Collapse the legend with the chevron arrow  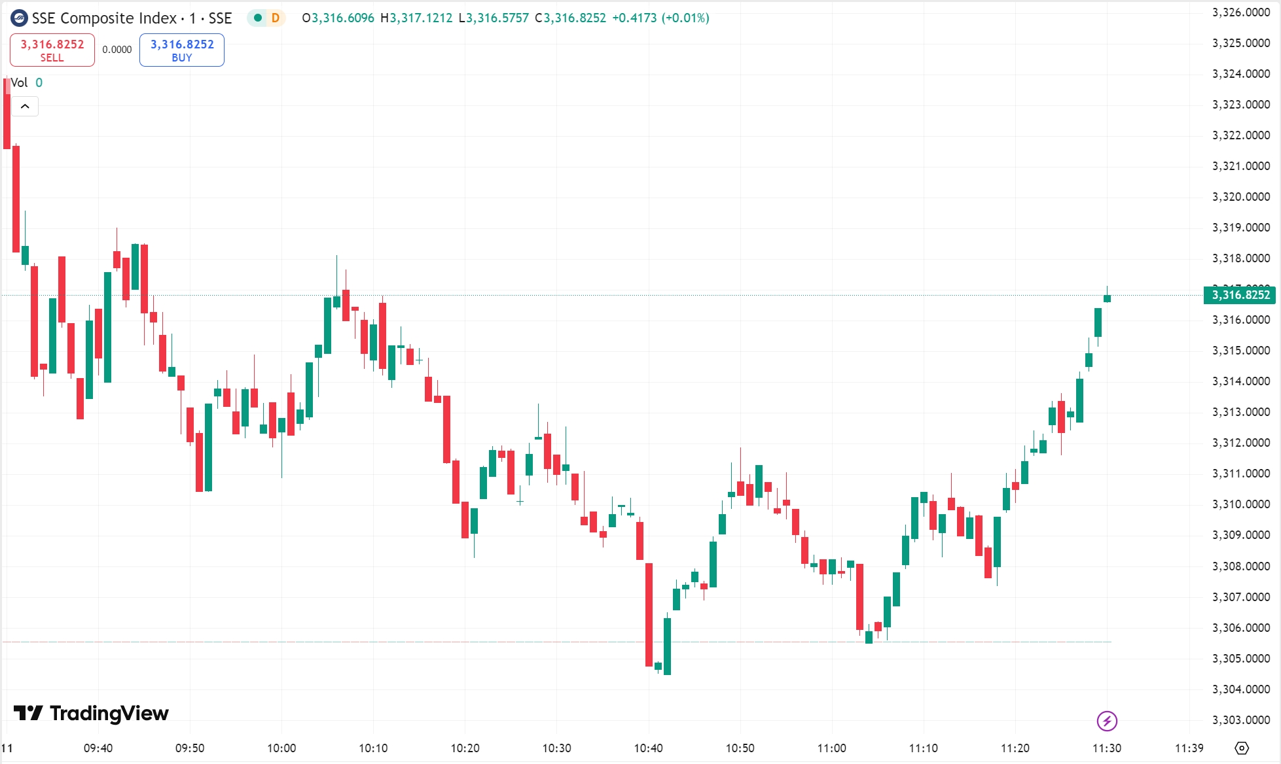pyautogui.click(x=25, y=106)
